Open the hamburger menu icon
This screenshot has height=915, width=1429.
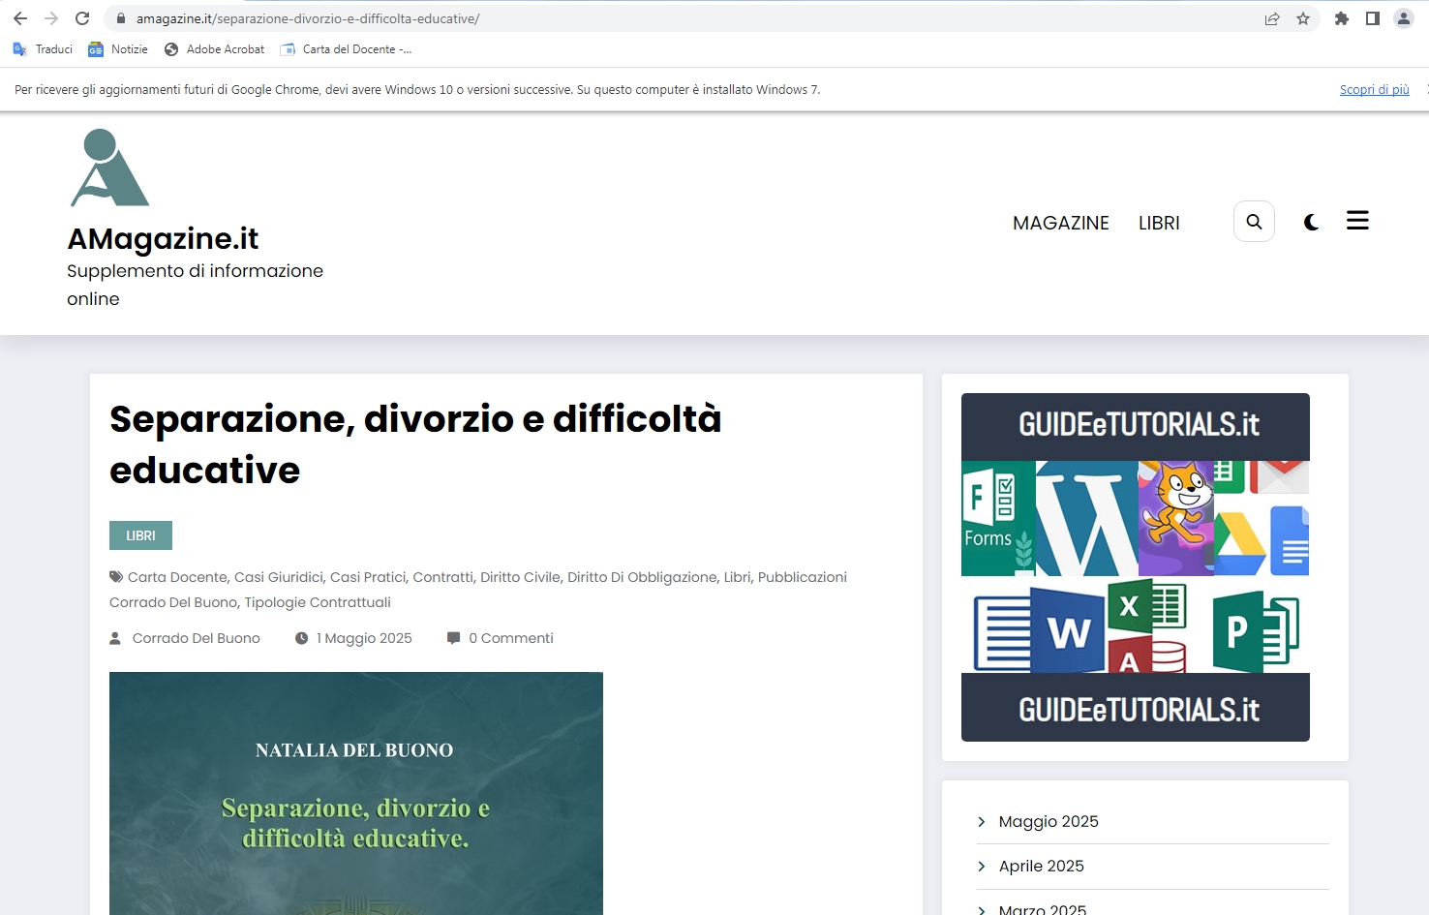(x=1357, y=221)
